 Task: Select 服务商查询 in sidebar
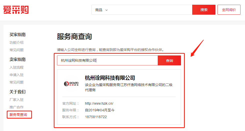18,115
